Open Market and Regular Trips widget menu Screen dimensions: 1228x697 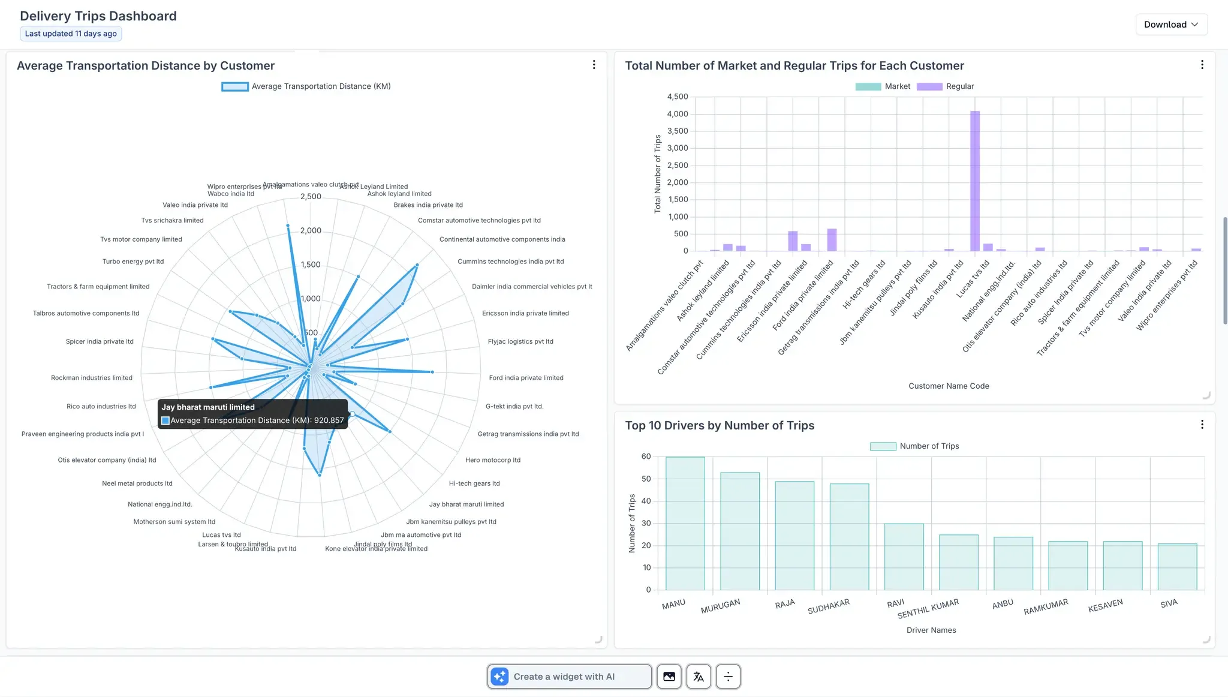tap(1202, 65)
